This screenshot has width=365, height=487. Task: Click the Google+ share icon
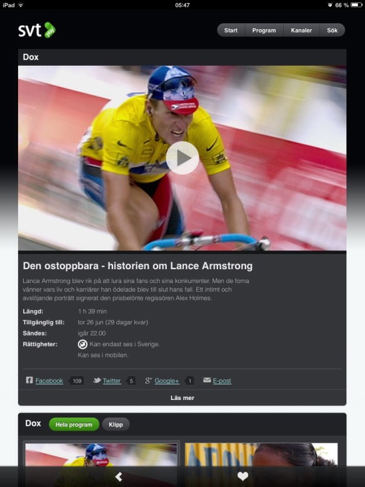point(149,381)
